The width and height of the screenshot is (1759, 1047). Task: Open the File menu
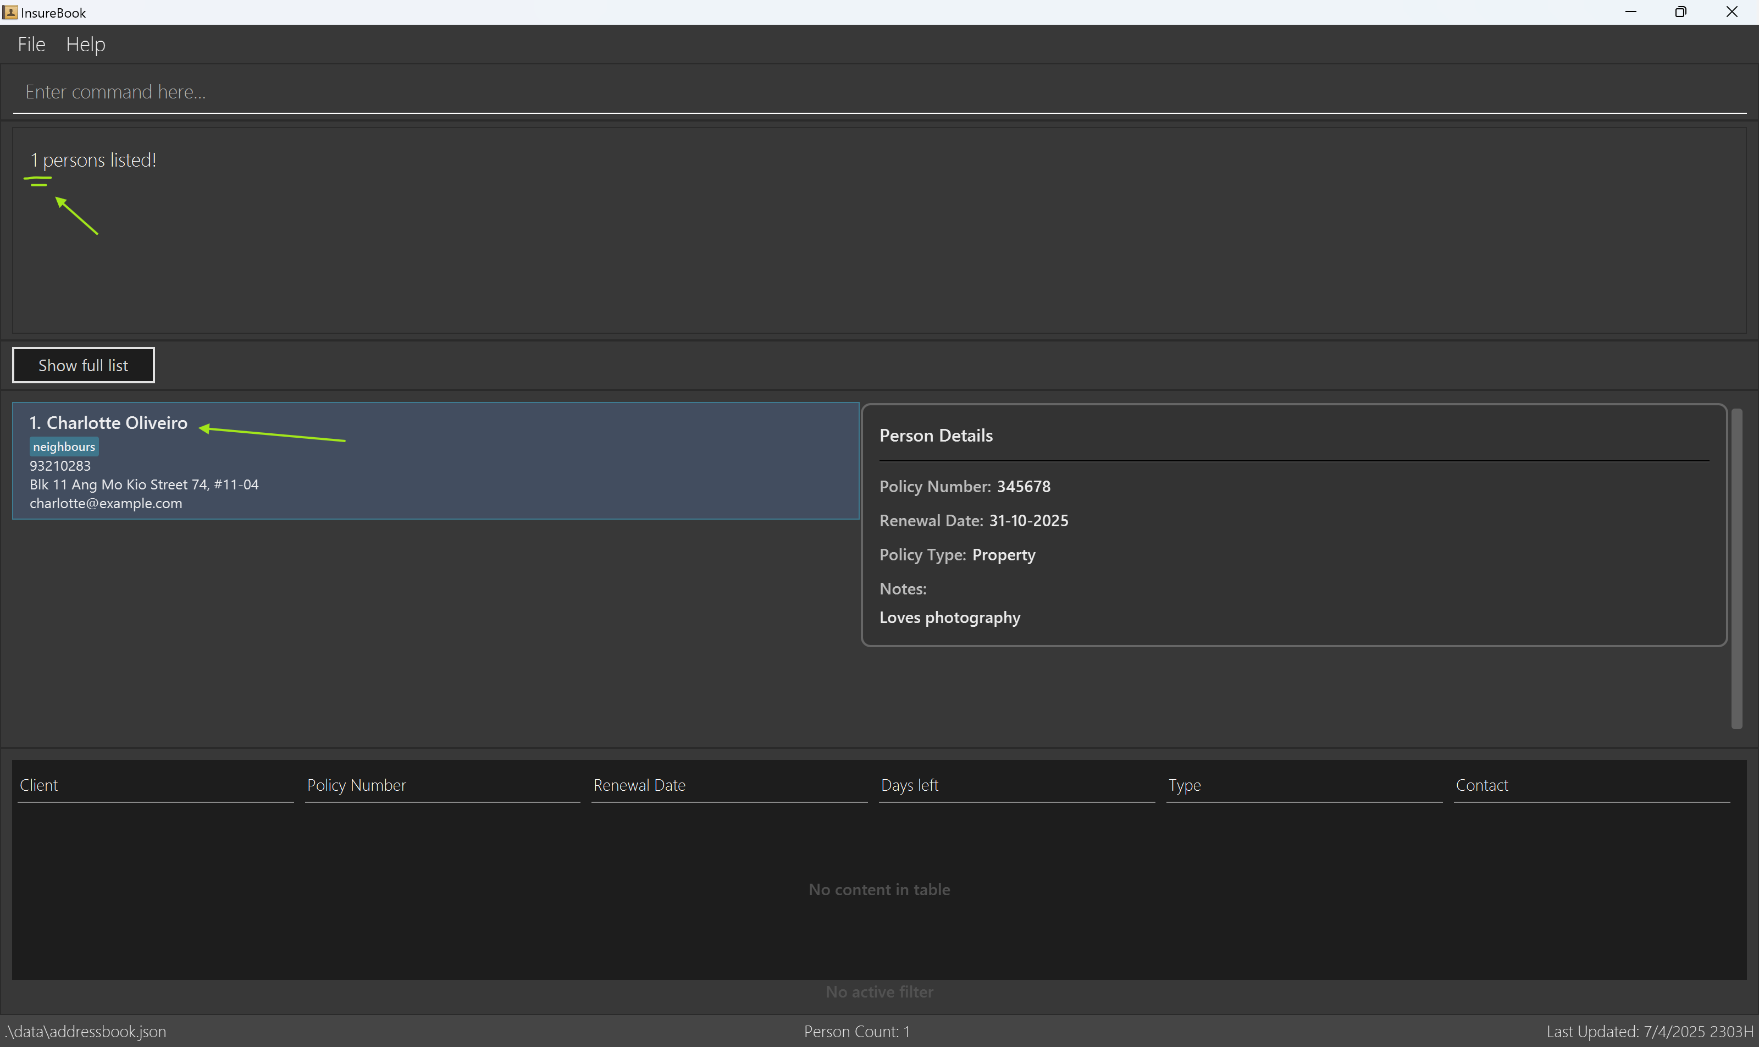(31, 45)
